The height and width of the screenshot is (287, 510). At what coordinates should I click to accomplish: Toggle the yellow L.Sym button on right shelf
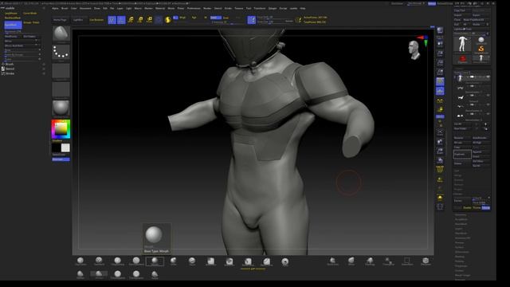440,110
